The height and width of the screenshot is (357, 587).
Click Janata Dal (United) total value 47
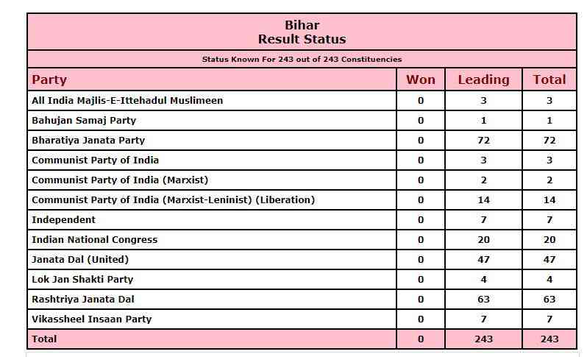(x=549, y=259)
